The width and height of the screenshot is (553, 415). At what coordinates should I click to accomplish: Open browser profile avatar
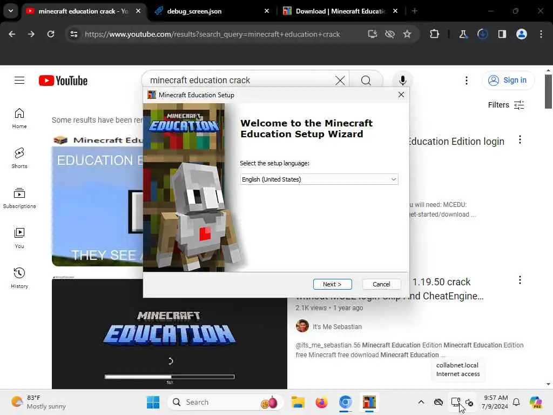[x=522, y=34]
